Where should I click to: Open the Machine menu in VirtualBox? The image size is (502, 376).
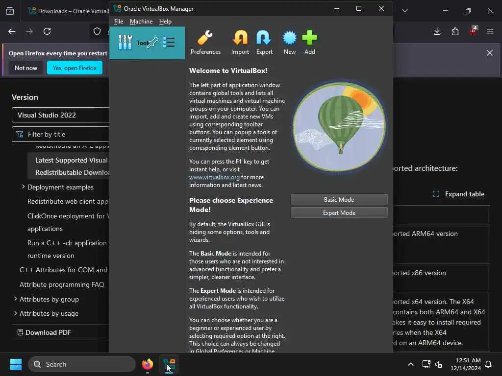pos(141,22)
